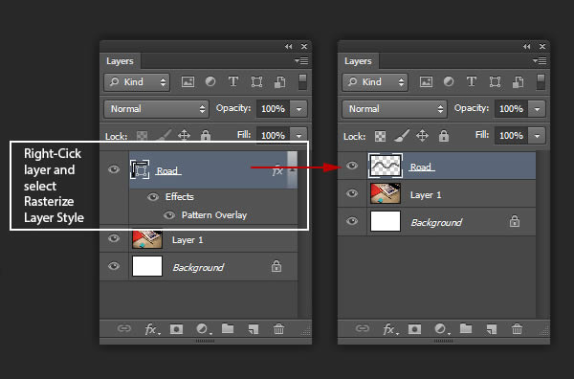Select Background layer thumbnail in left panel
Viewport: 574px width, 379px height.
[x=146, y=266]
